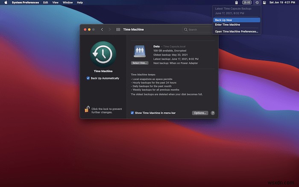Viewport: 299px width, 187px height.
Task: Minimize the Time Machine window
Action: point(89,29)
